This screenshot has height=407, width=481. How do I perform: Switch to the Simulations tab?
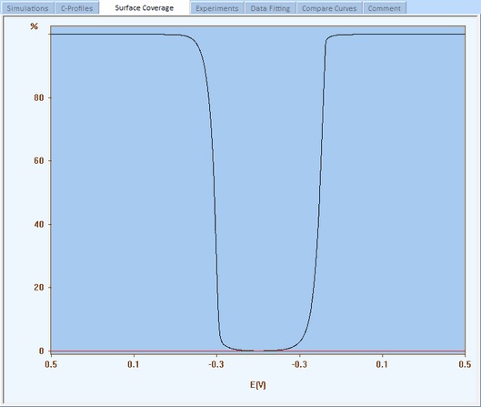(x=27, y=8)
